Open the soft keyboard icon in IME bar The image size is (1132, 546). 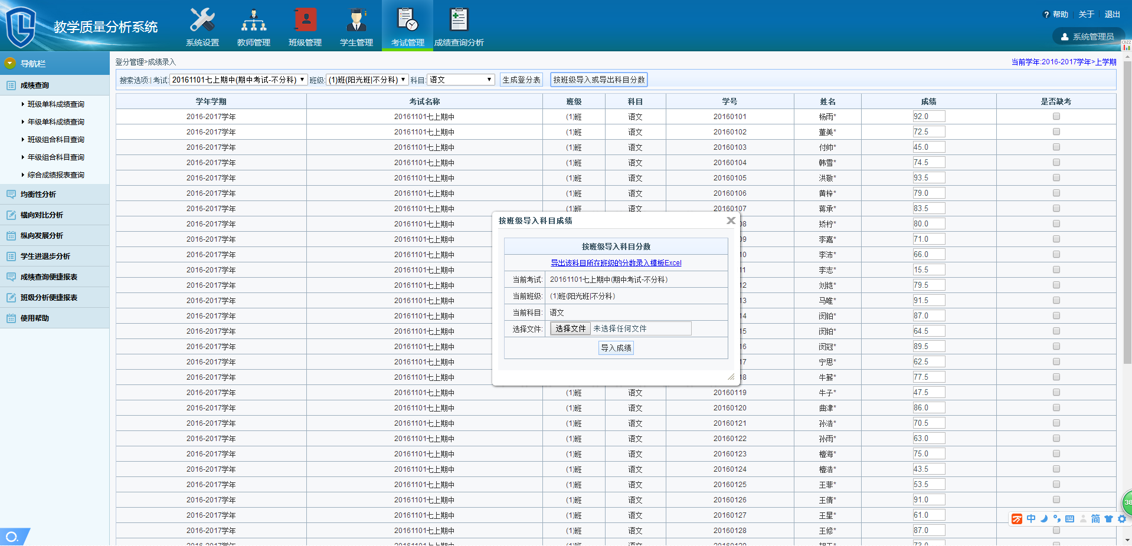click(1069, 519)
